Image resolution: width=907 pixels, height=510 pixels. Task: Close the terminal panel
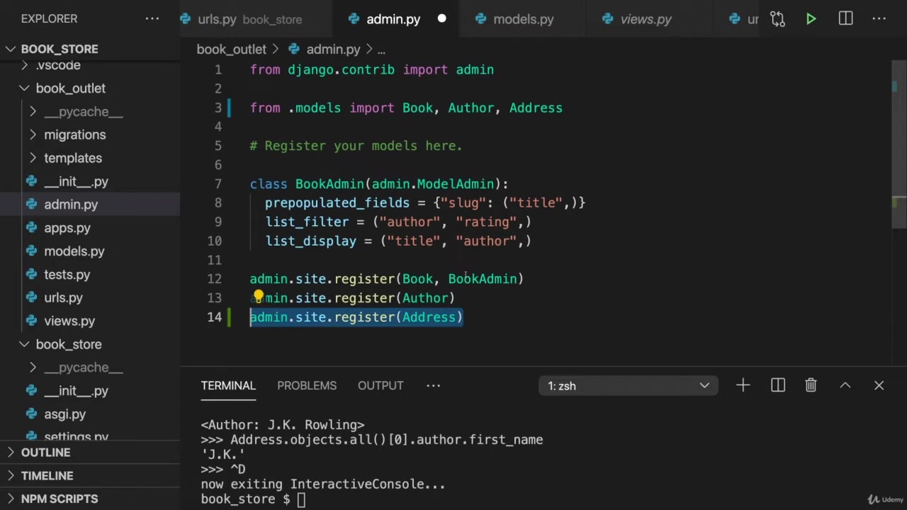(x=879, y=385)
